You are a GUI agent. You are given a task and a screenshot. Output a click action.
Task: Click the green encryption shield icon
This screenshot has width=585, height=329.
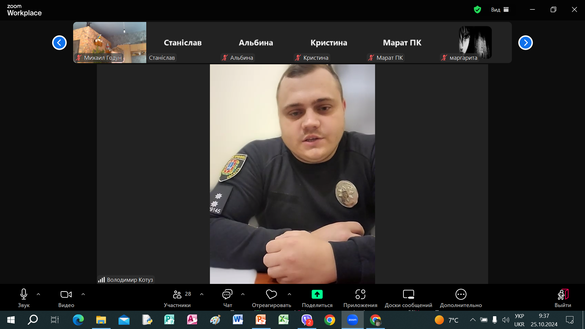click(477, 10)
